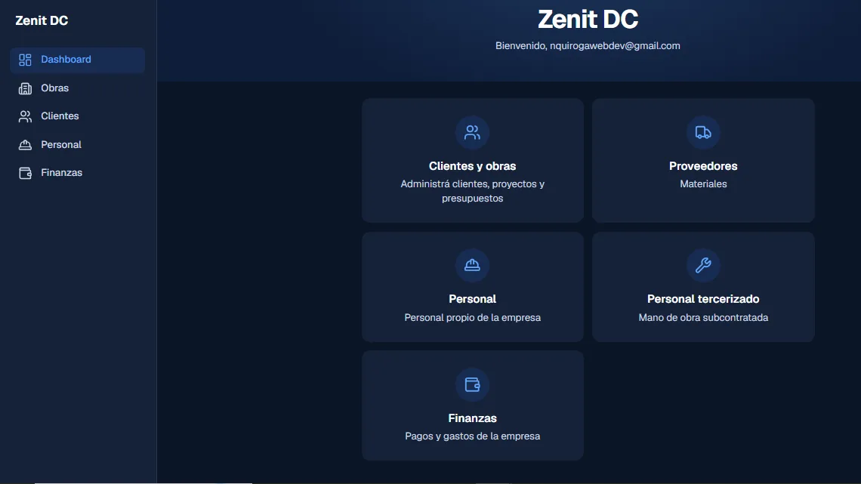
Task: Click the Clientes people icon in sidebar
Action: pos(25,116)
